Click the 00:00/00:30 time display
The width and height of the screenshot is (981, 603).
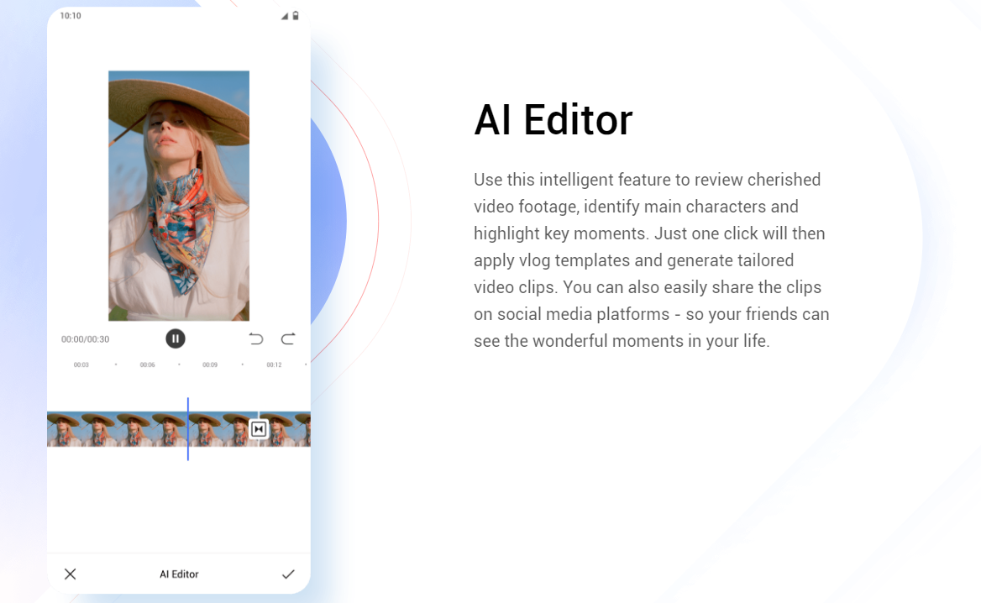point(85,339)
